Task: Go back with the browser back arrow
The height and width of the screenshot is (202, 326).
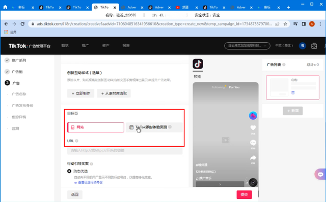Action: [x=6, y=24]
